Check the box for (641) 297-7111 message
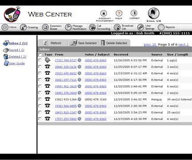This screenshot has width=192, height=160. pyautogui.click(x=40, y=80)
